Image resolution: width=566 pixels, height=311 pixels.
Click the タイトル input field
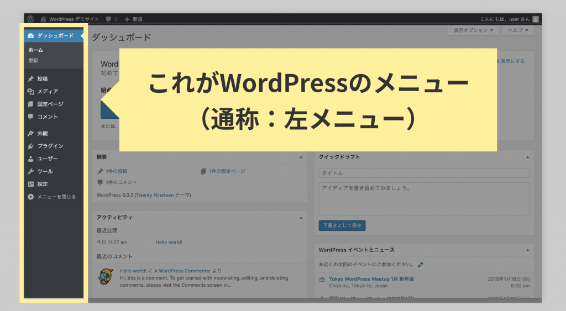424,173
